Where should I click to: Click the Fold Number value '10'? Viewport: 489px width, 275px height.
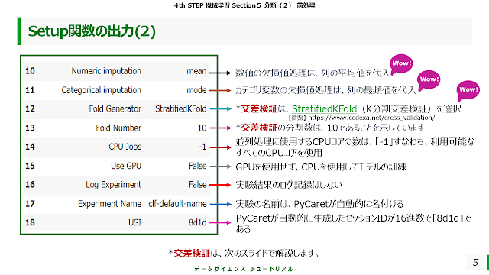[202, 128]
